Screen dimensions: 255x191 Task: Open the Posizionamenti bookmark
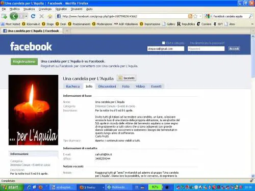(x=79, y=24)
